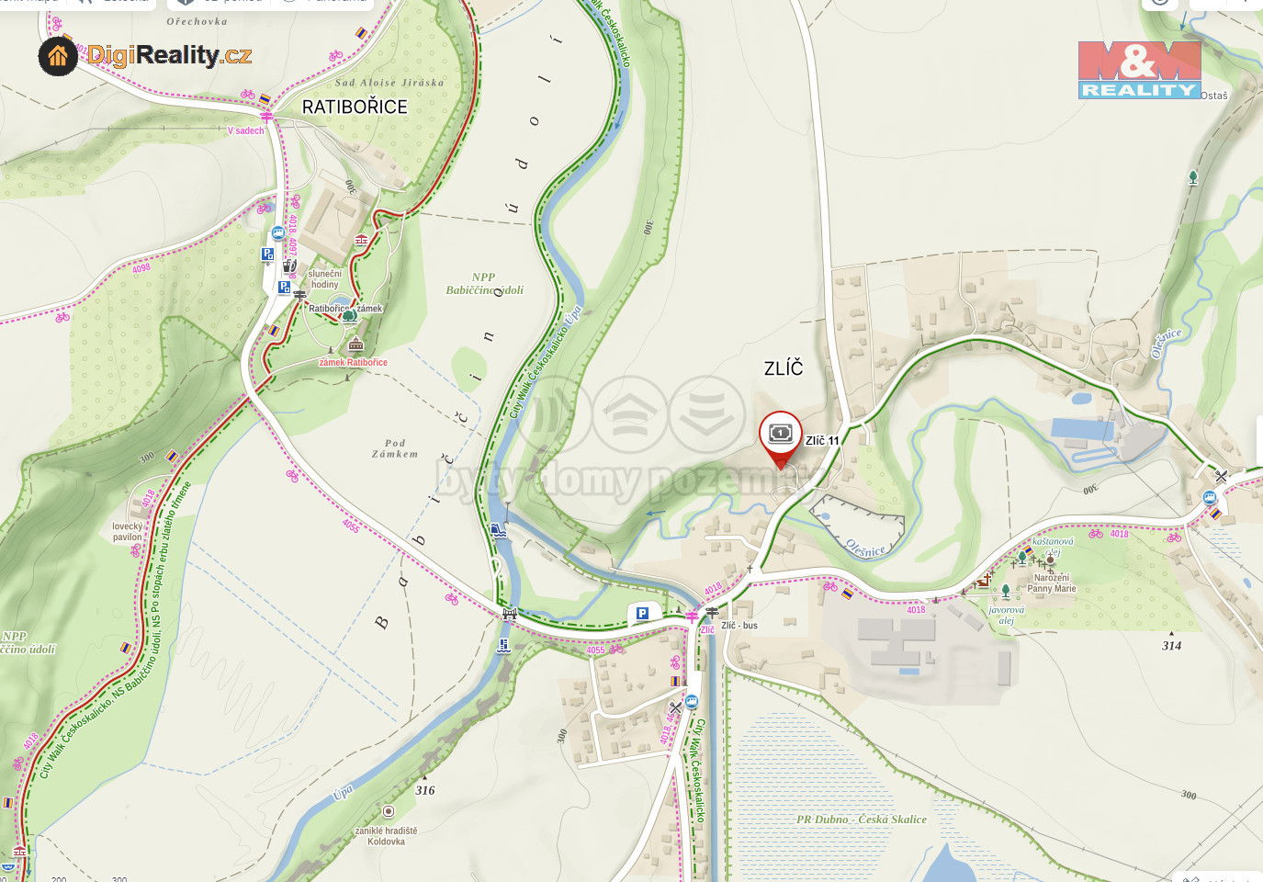
Task: Click the RATIBOŘICE place name
Action: (355, 107)
